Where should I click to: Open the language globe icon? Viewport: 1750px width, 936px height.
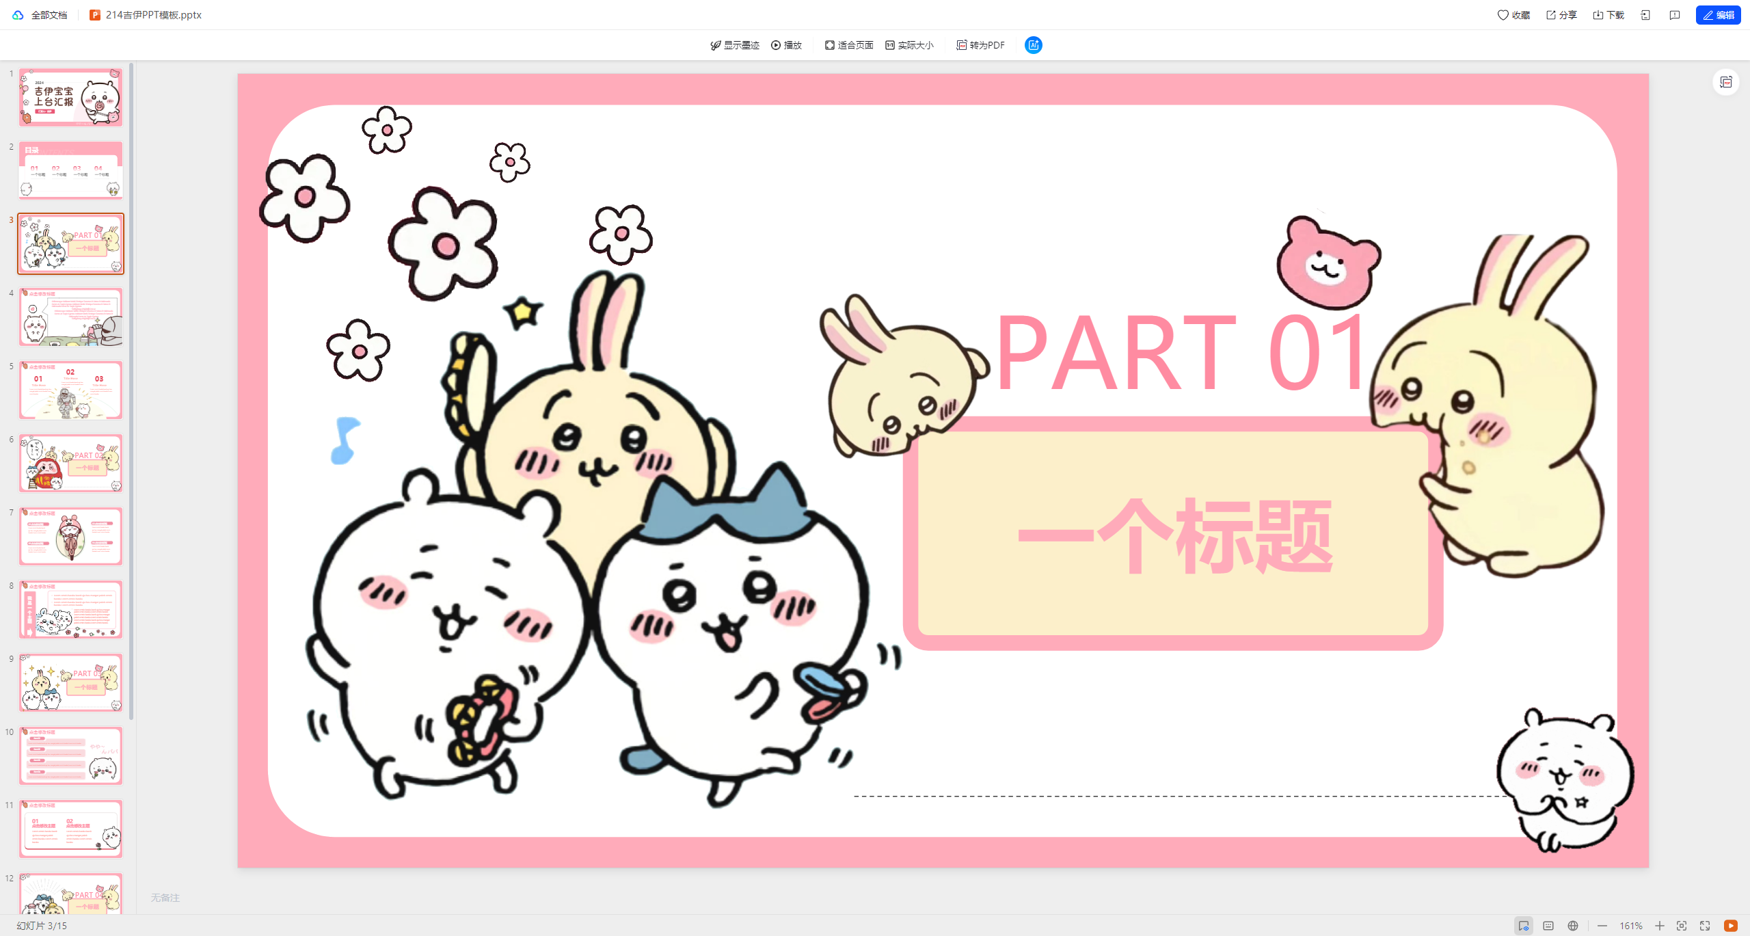1573,926
